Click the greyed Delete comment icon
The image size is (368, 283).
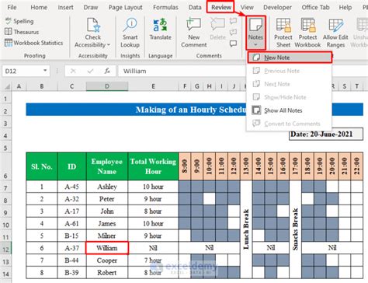click(217, 25)
